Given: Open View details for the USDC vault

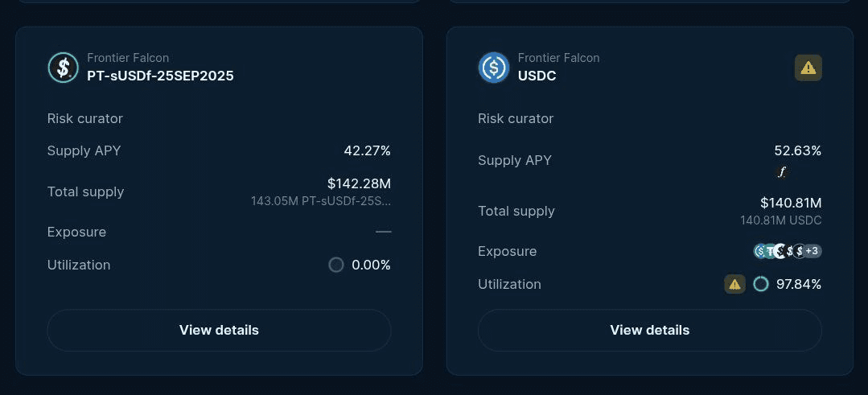Looking at the screenshot, I should [650, 331].
